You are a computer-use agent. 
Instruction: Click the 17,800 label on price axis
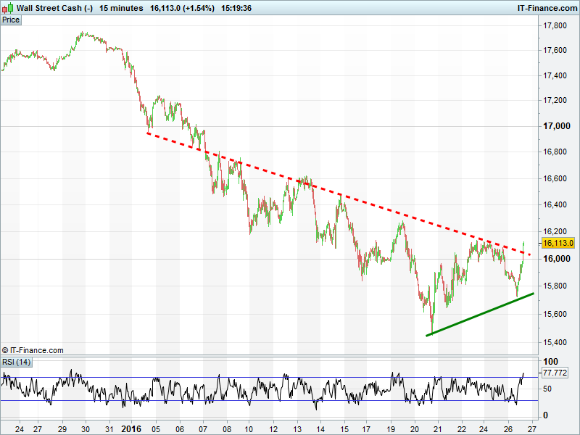(x=556, y=26)
